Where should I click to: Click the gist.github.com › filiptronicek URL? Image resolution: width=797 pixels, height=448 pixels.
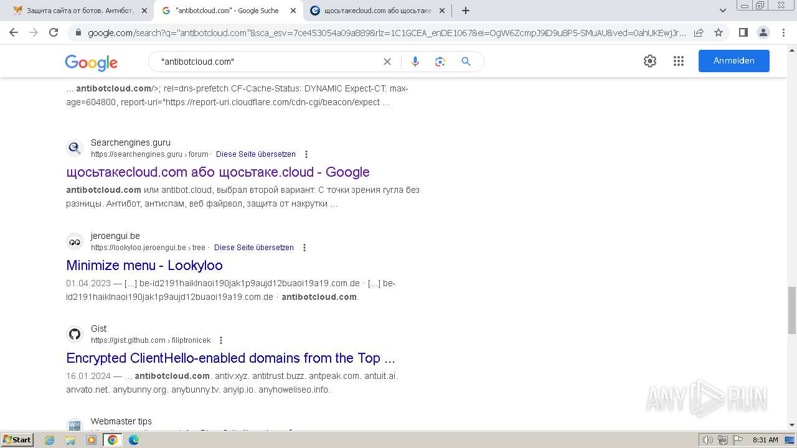151,340
